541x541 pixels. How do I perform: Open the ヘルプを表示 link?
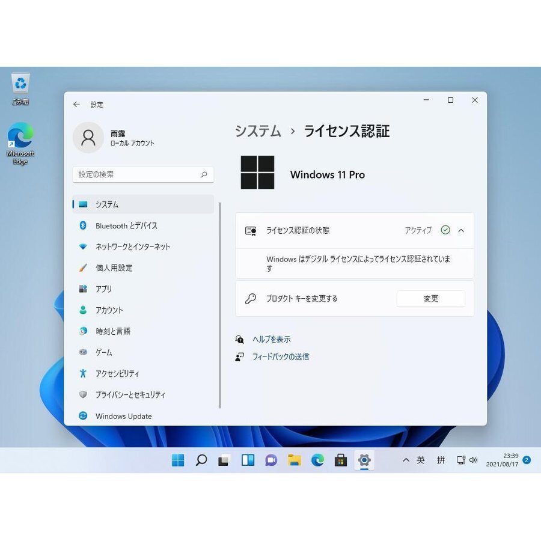pyautogui.click(x=272, y=338)
